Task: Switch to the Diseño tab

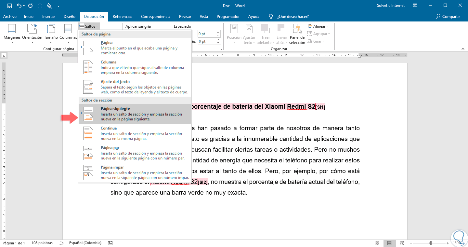Action: click(70, 17)
